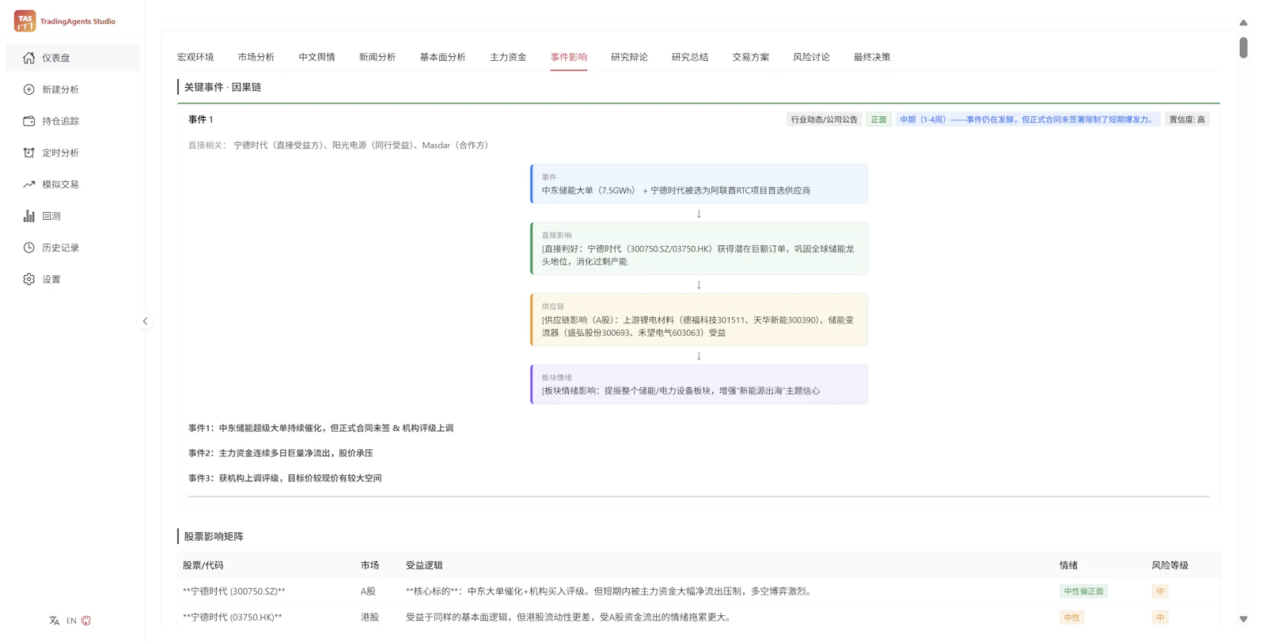Viewport: 1266px width, 642px height.
Task: Select the 事件影响 tab
Action: pyautogui.click(x=569, y=57)
